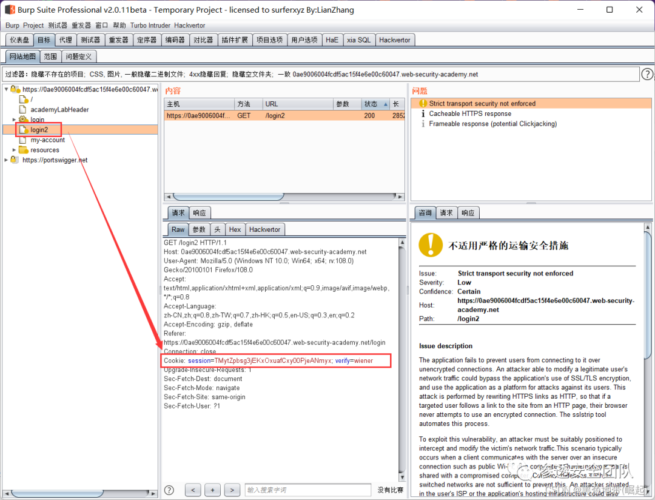This screenshot has height=500, width=655.
Task: Expand the portswigger.net host node
Action: [x=6, y=160]
